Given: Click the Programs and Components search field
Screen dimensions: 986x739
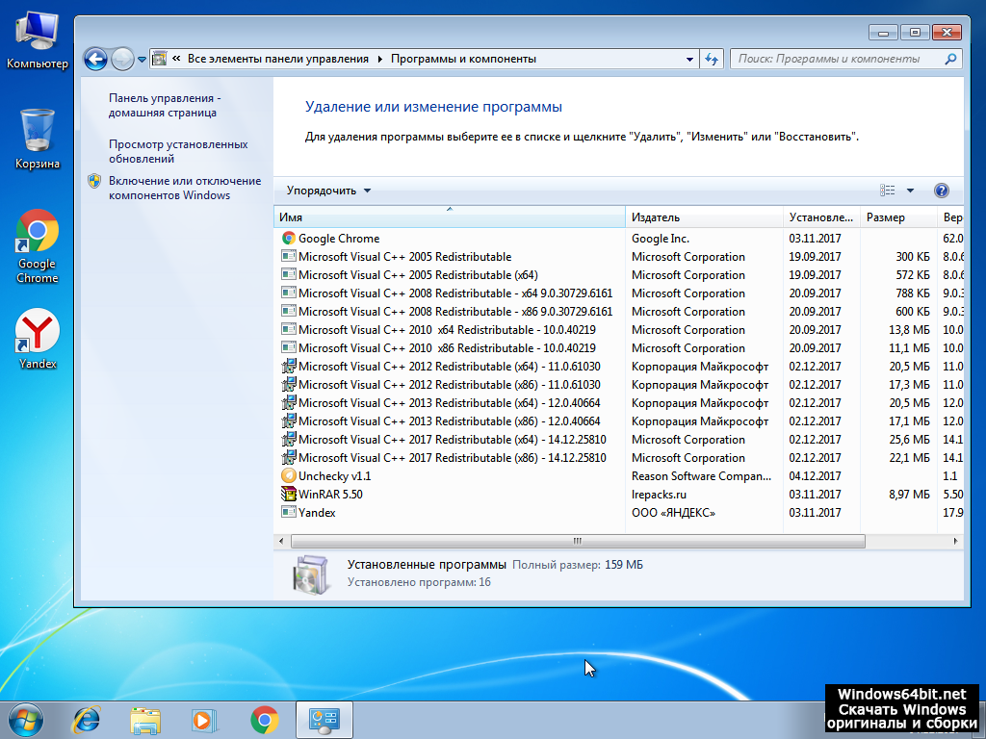Looking at the screenshot, I should pos(836,59).
